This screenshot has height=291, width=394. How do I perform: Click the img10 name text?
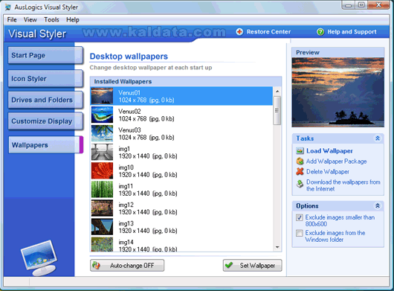pos(126,167)
